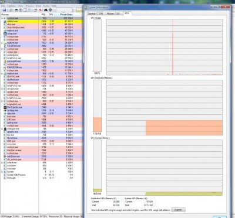Viewport: 235px width, 218px height.
Task: Switch to the I/O tab
Action: pos(119,13)
